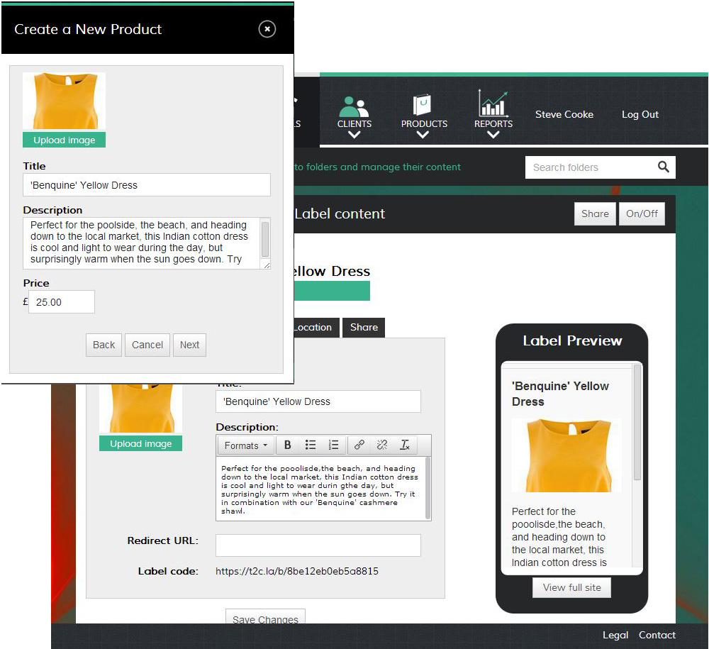Close the Create a New Product dialog
Image resolution: width=709 pixels, height=649 pixels.
267,29
